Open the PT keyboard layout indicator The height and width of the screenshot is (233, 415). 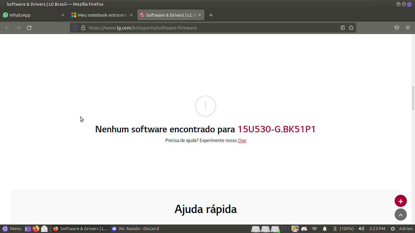click(x=287, y=229)
